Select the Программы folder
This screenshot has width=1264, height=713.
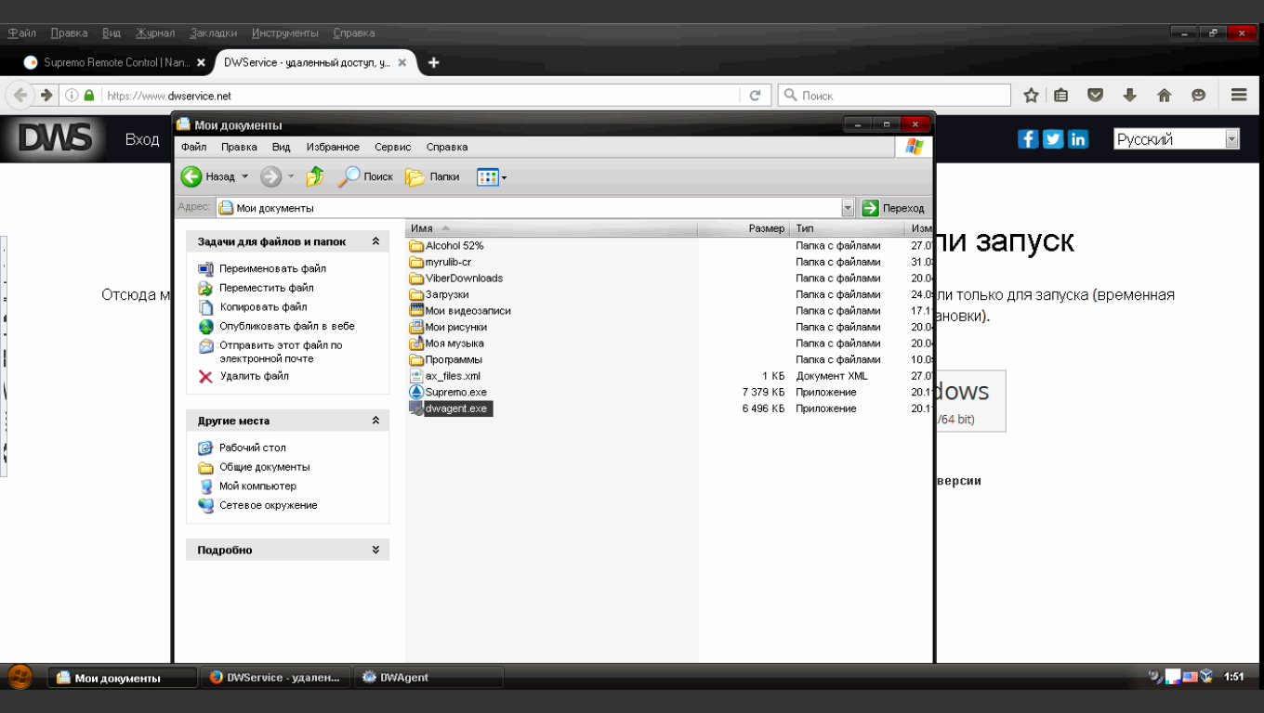446,359
